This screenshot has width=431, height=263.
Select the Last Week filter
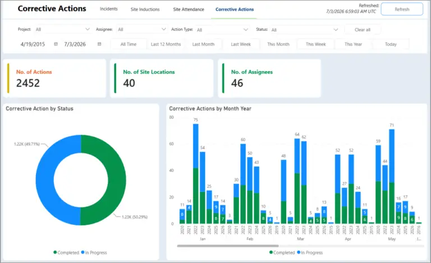[x=241, y=44]
